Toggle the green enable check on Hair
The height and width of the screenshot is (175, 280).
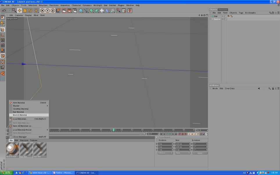[x=225, y=16]
